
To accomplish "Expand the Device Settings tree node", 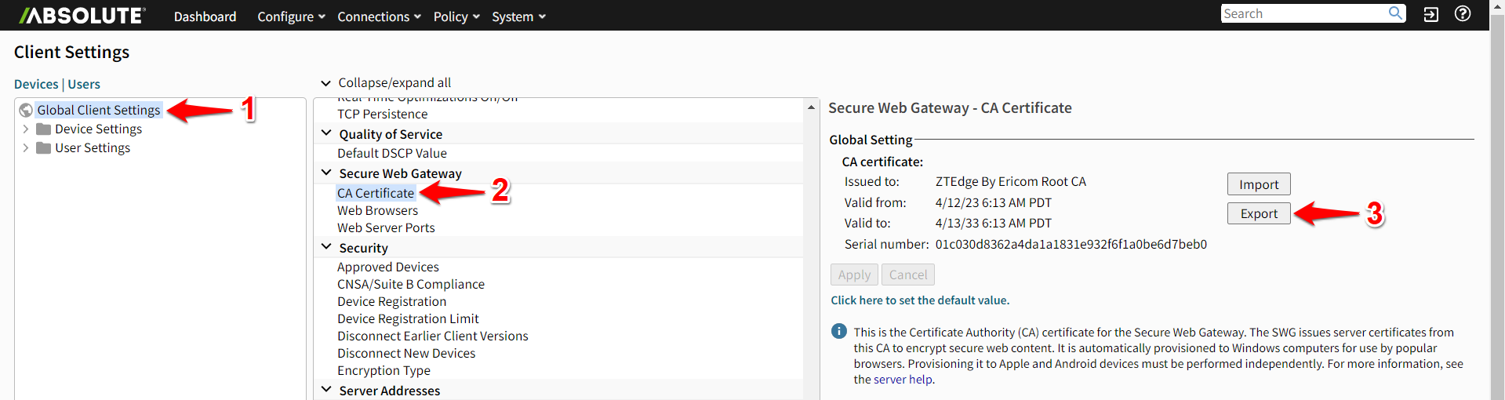I will [x=26, y=129].
